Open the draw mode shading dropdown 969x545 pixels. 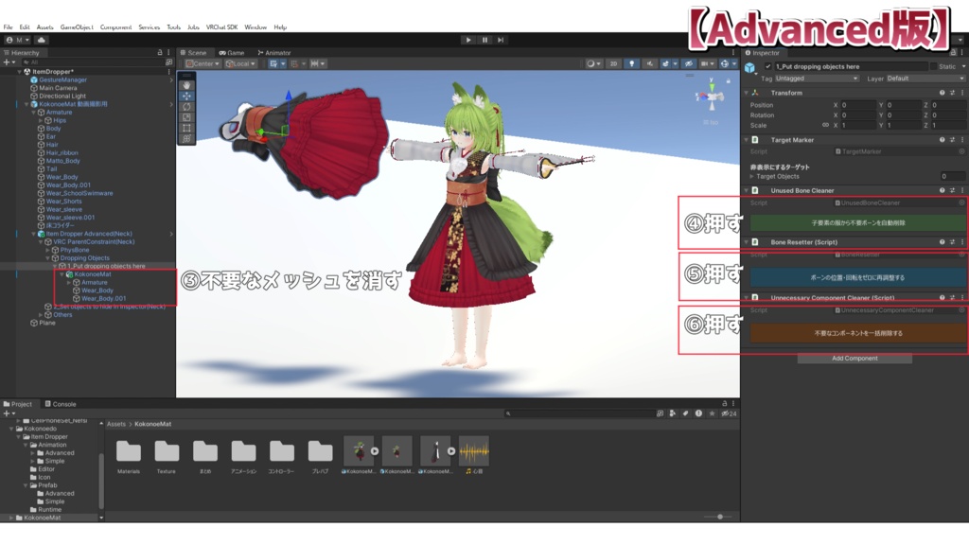(x=593, y=63)
